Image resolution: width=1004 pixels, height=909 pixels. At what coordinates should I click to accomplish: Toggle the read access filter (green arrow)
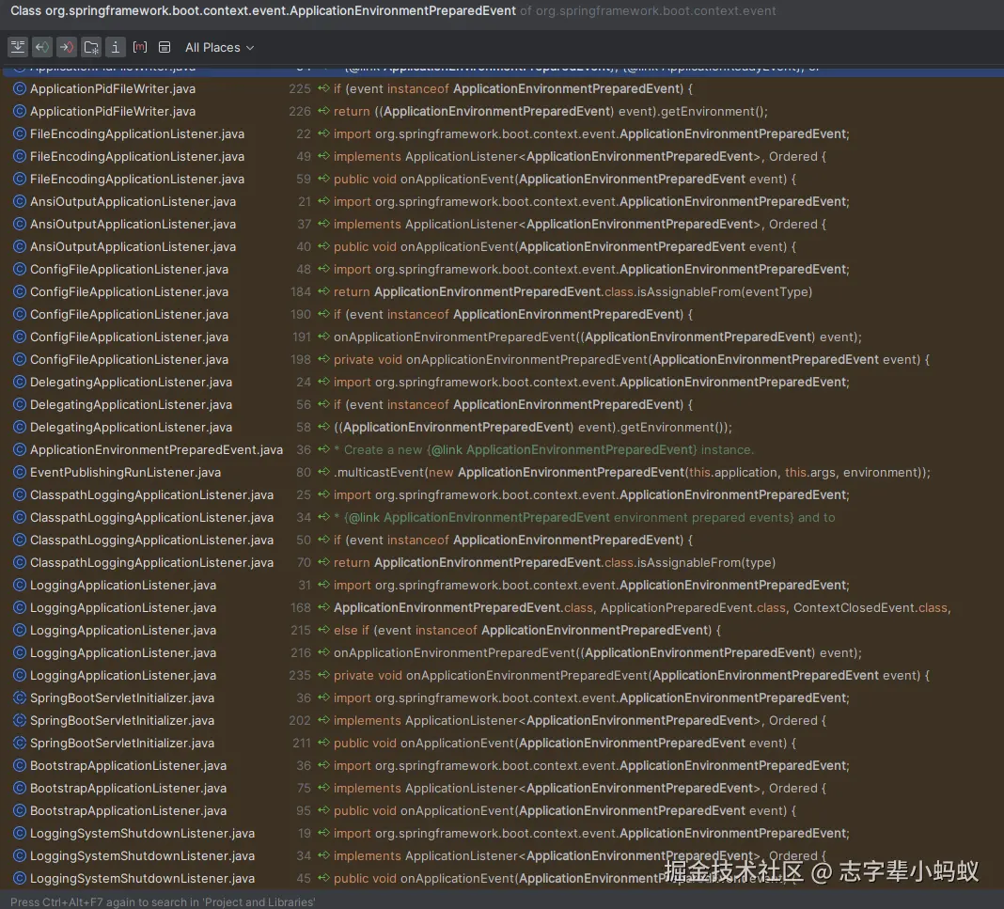[x=42, y=47]
